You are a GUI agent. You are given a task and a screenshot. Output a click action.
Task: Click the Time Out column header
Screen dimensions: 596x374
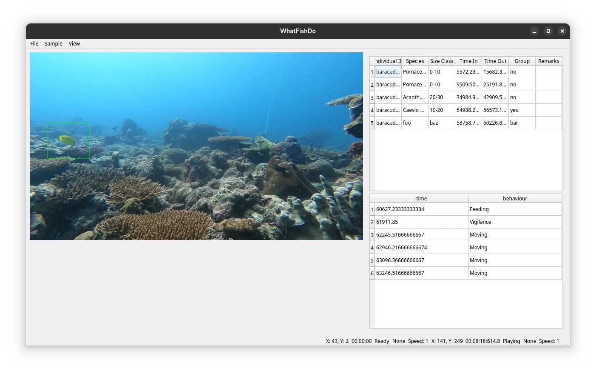pos(495,61)
